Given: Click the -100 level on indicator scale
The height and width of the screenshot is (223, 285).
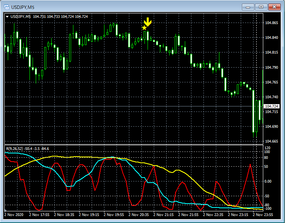Looking at the screenshot, I should [268, 209].
